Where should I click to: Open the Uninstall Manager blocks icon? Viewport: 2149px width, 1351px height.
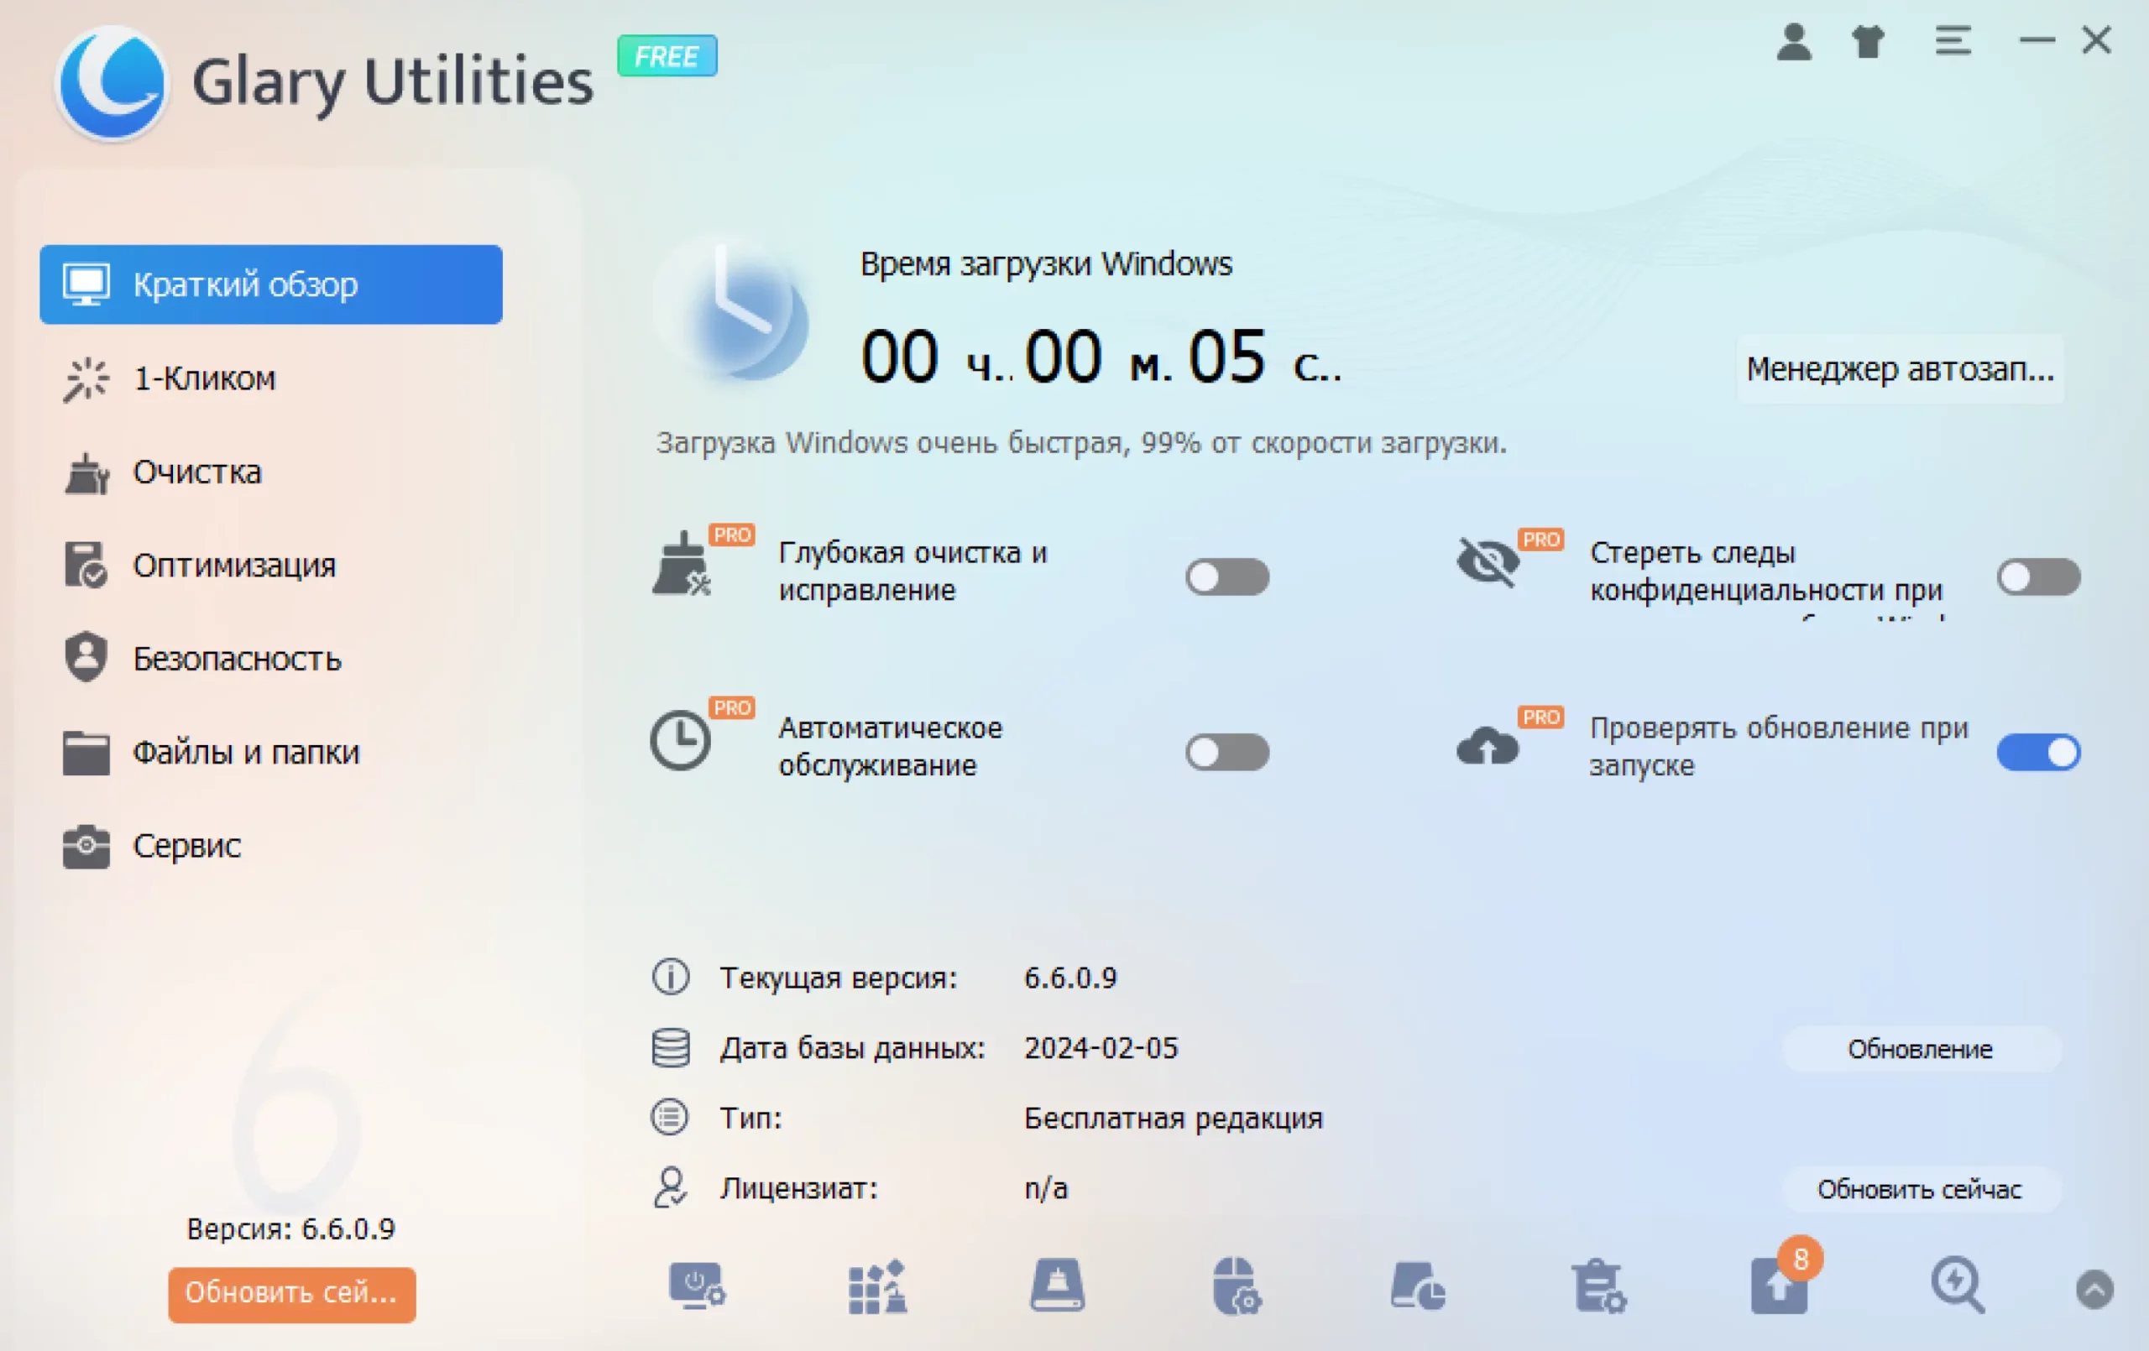click(x=877, y=1286)
